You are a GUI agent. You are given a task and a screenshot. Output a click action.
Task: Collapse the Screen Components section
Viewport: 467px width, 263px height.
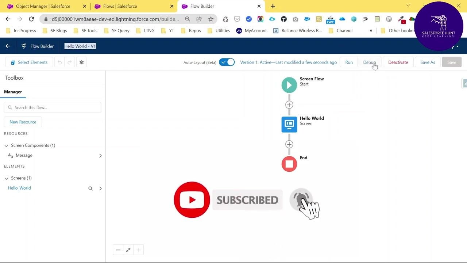coord(6,146)
